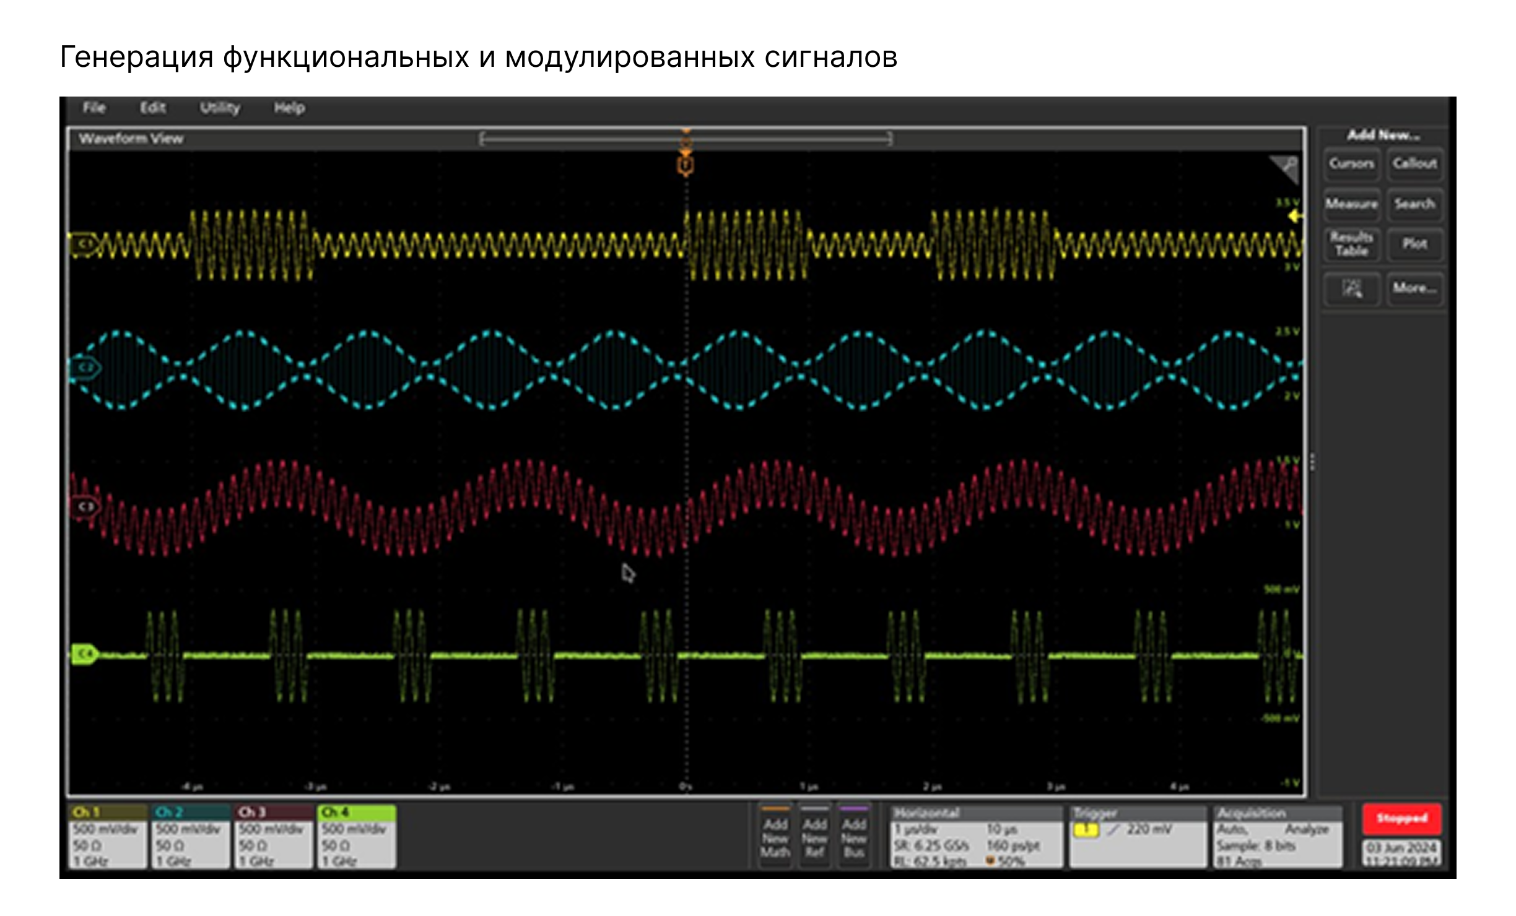Open the Ch 2 settings badge
Screen dimensions: 1516x916
pyautogui.click(x=191, y=836)
